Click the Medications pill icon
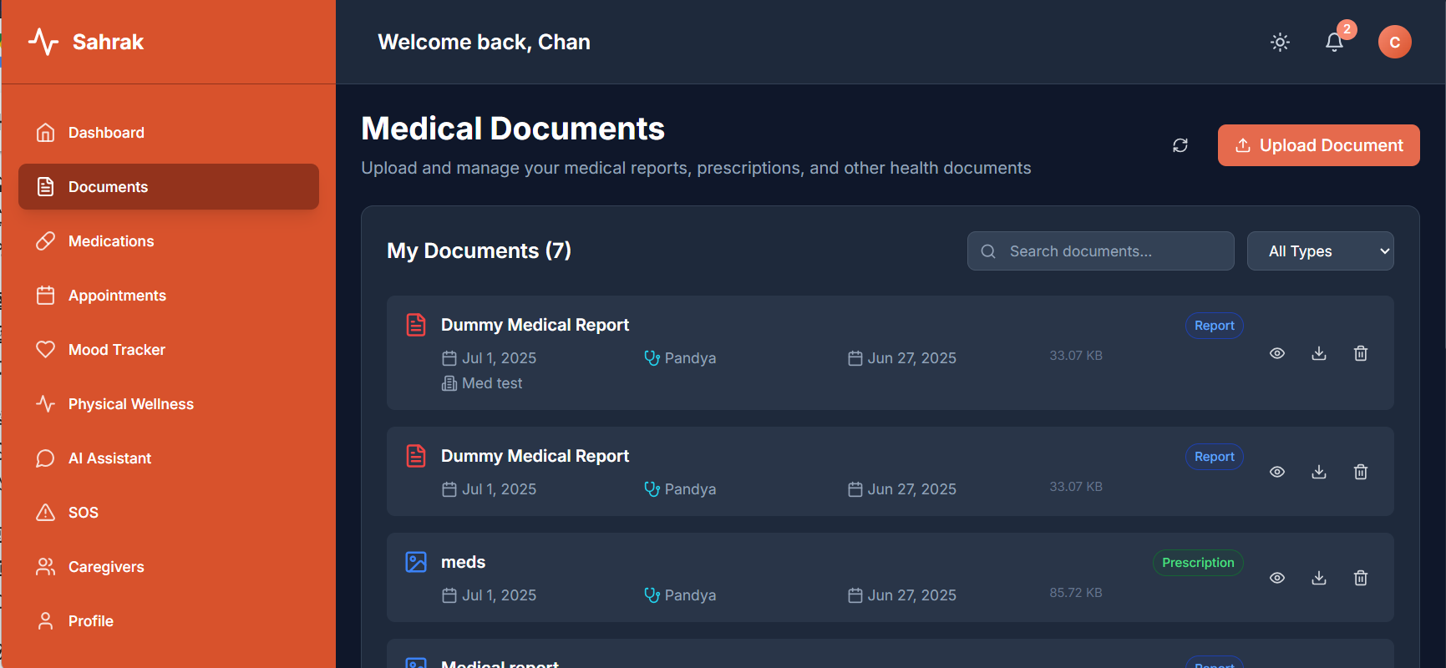Viewport: 1446px width, 668px height. point(46,241)
